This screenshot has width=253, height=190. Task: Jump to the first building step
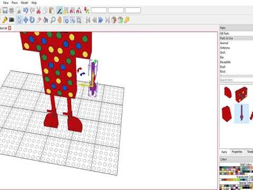pyautogui.click(x=88, y=20)
